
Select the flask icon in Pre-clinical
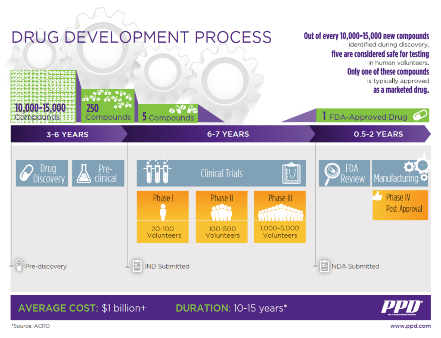(x=83, y=174)
